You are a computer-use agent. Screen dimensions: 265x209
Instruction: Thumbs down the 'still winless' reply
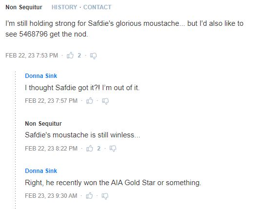tap(113, 149)
